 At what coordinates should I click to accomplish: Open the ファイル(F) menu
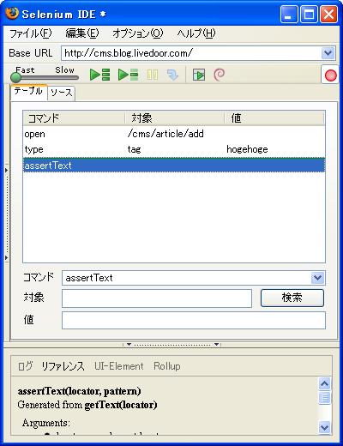31,33
